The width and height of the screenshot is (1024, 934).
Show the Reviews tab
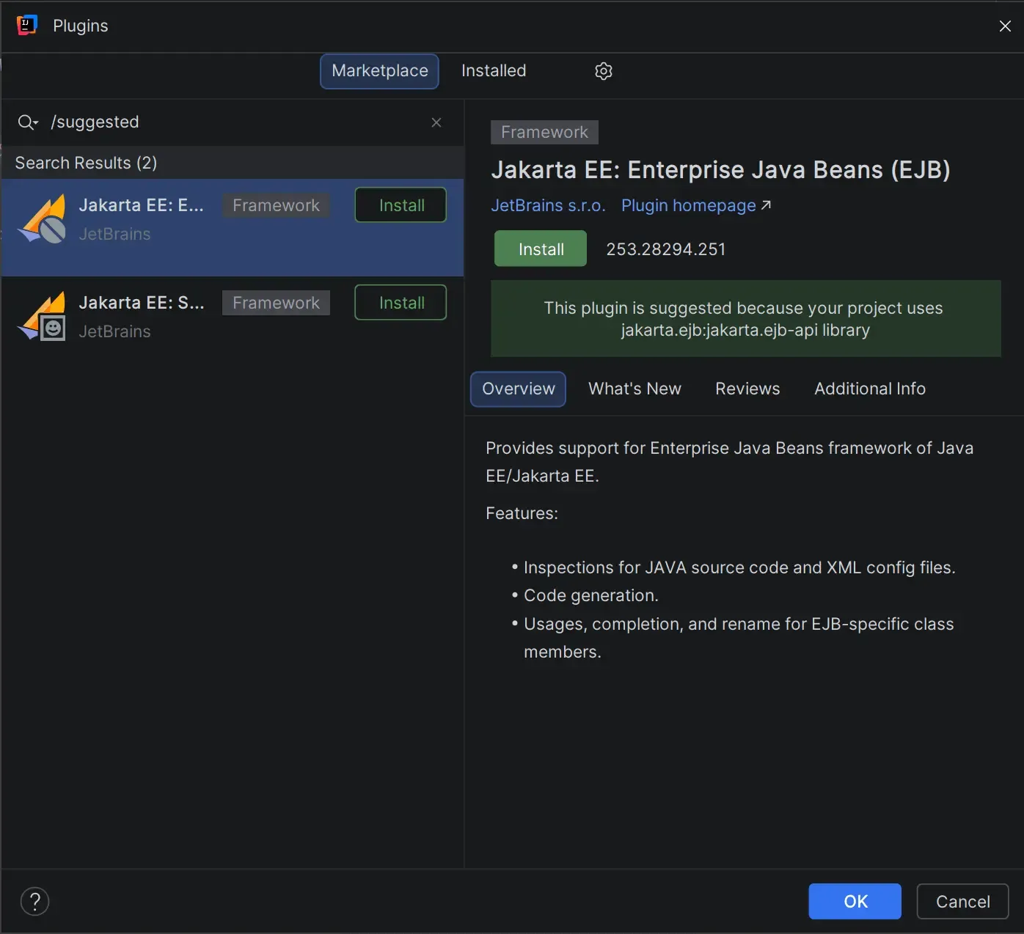pyautogui.click(x=747, y=389)
